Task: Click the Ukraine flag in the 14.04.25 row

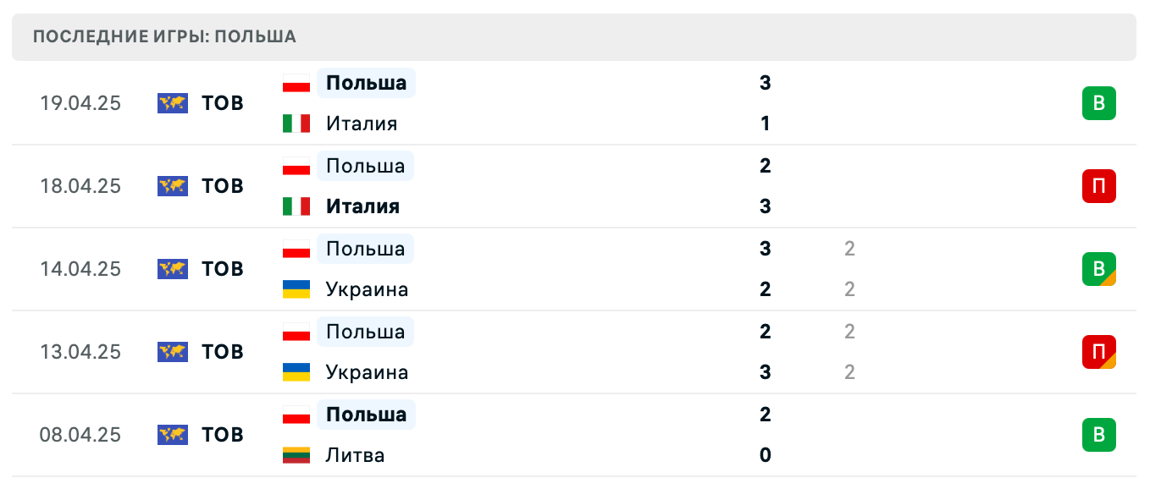Action: [294, 289]
